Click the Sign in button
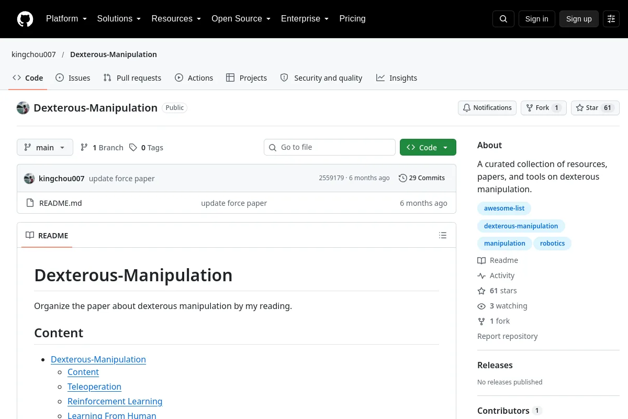This screenshot has width=628, height=419. (x=536, y=19)
